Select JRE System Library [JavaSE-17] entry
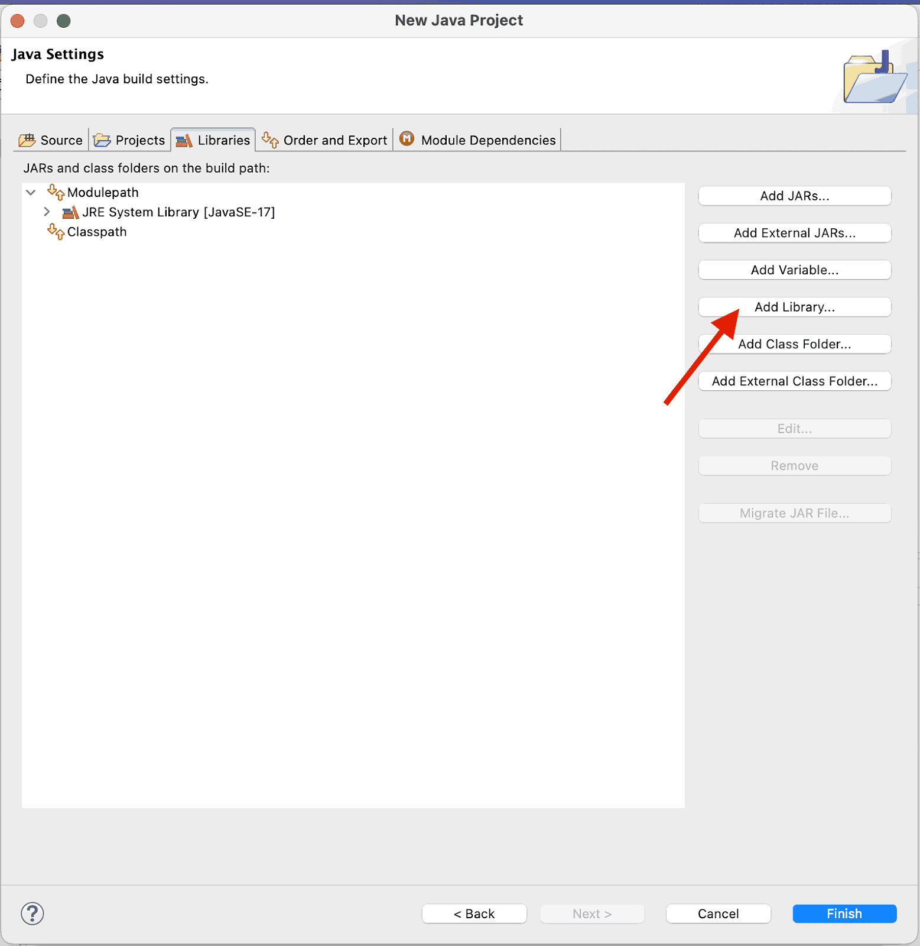This screenshot has width=920, height=946. tap(178, 212)
